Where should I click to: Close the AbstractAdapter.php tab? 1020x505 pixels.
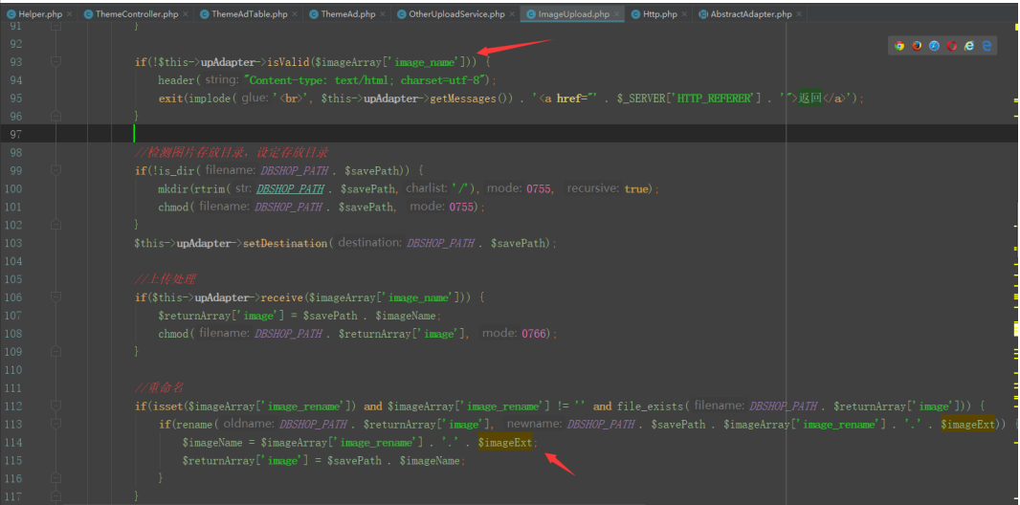pyautogui.click(x=800, y=13)
